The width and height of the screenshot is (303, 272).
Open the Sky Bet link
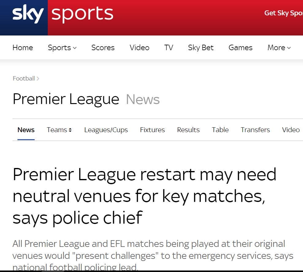[201, 48]
